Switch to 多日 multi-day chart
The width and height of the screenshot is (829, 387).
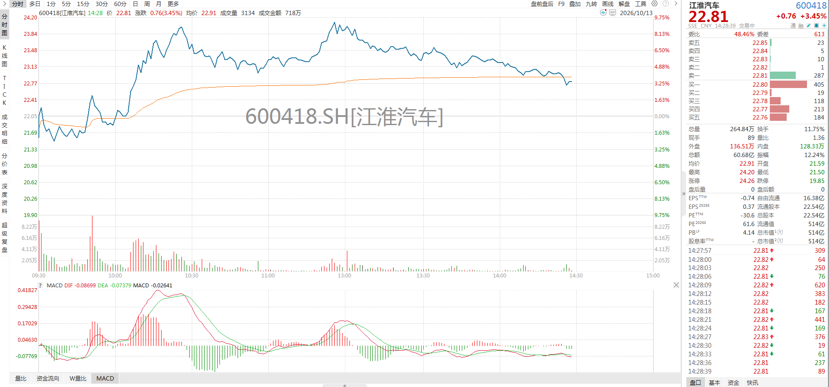coord(35,4)
